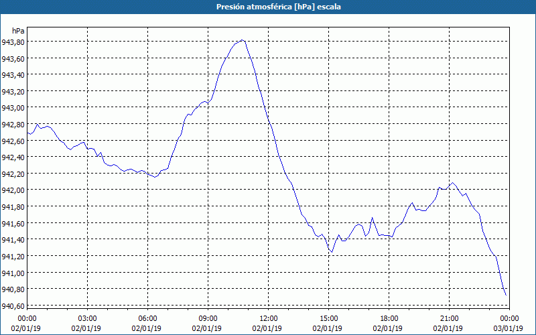Select the 943,80 axis value
Viewport: 536px width, 335px height.
(x=13, y=42)
